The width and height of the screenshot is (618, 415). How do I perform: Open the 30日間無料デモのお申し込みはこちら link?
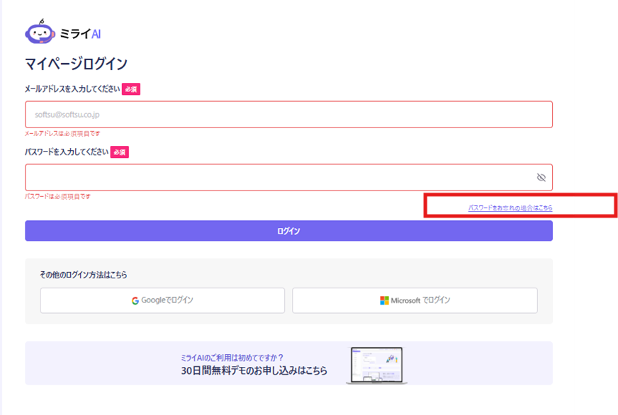[254, 370]
